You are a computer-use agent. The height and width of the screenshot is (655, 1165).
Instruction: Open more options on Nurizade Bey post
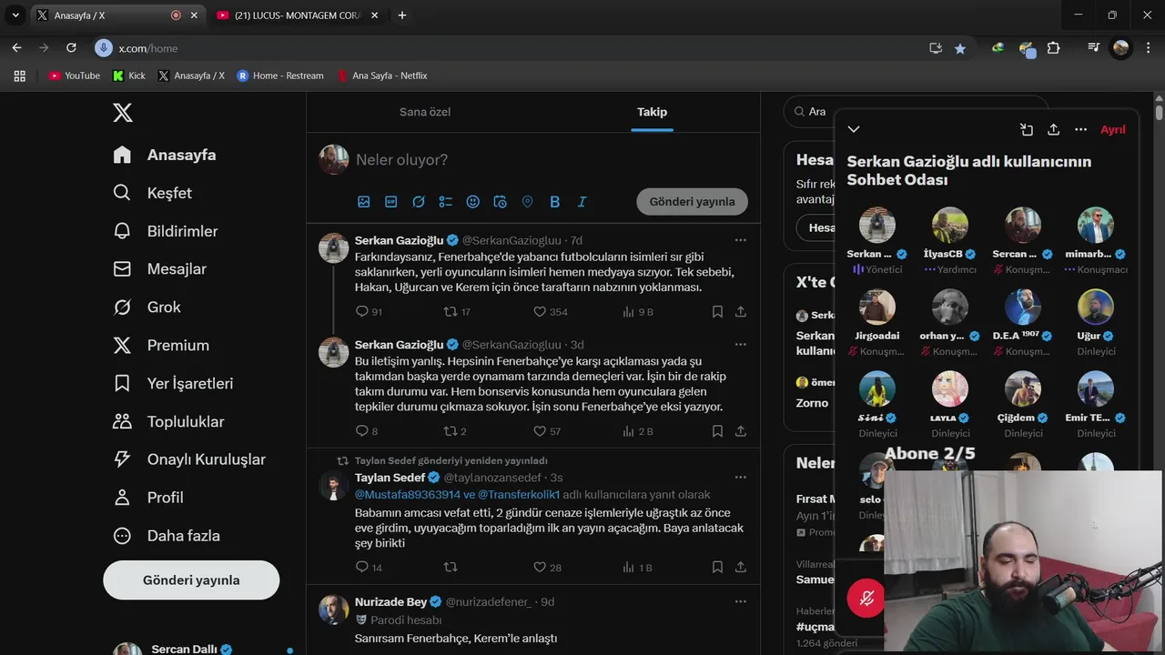740,601
